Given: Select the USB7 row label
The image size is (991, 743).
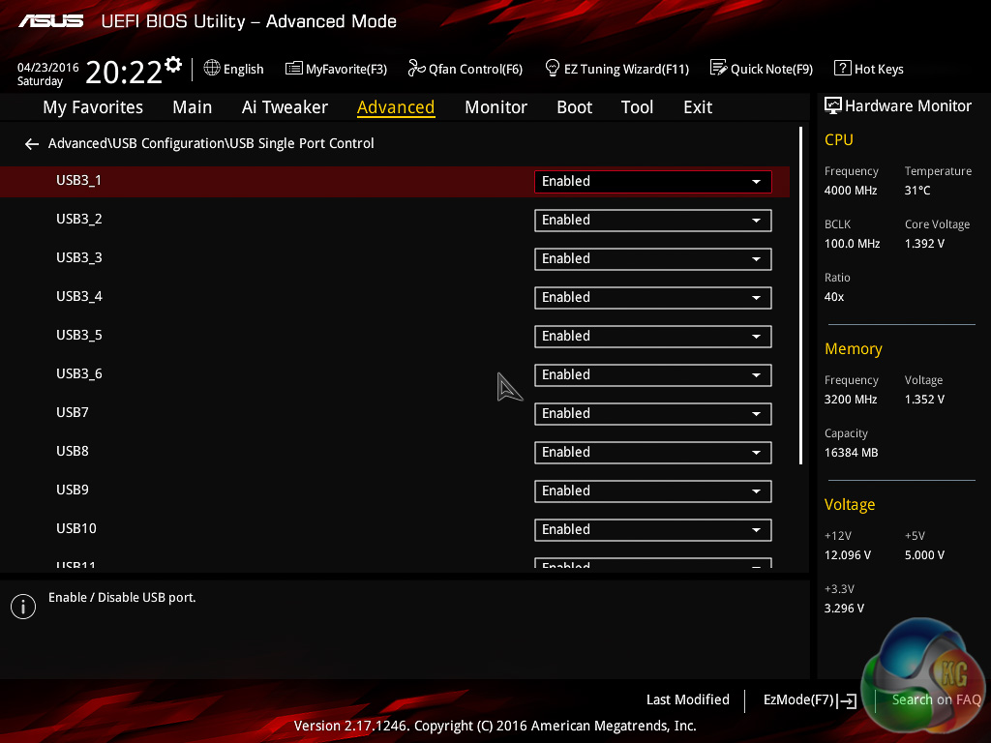Looking at the screenshot, I should (73, 412).
